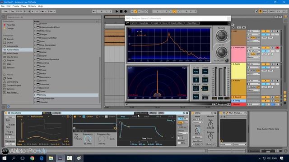Open Master output dropdown on Lead track
Viewport: 289px width, 162px height.
tap(253, 41)
